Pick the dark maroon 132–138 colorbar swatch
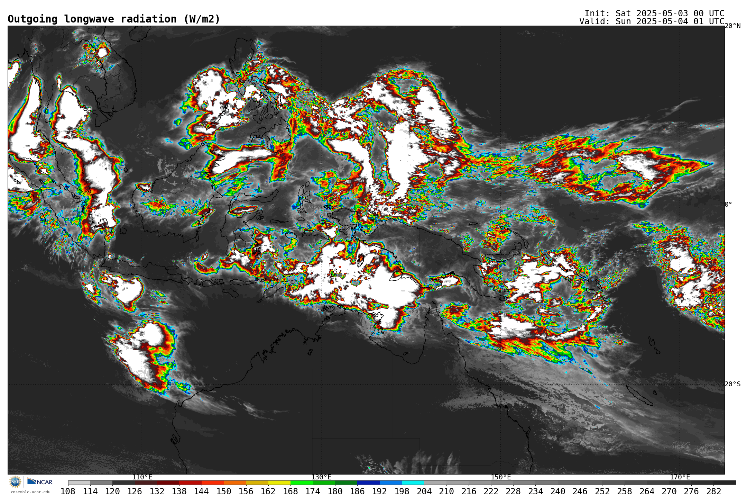Viewport: 747px width, 496px height. (x=168, y=483)
